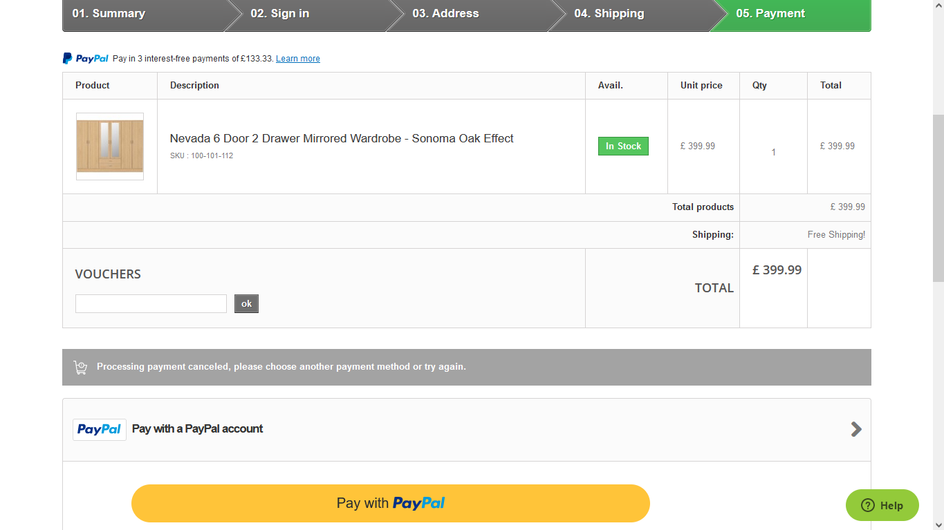
Task: Click the cart icon in the canceled payment notice
Action: (80, 367)
